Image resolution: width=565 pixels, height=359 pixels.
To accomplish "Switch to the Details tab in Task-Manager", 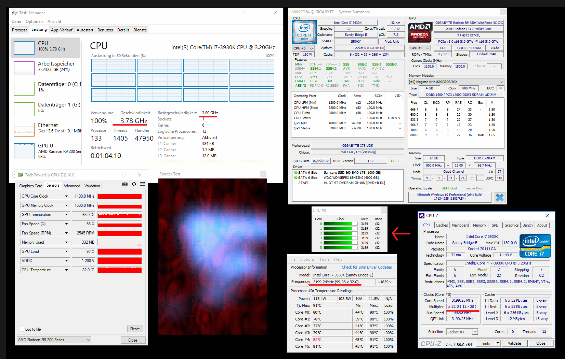I will click(123, 30).
